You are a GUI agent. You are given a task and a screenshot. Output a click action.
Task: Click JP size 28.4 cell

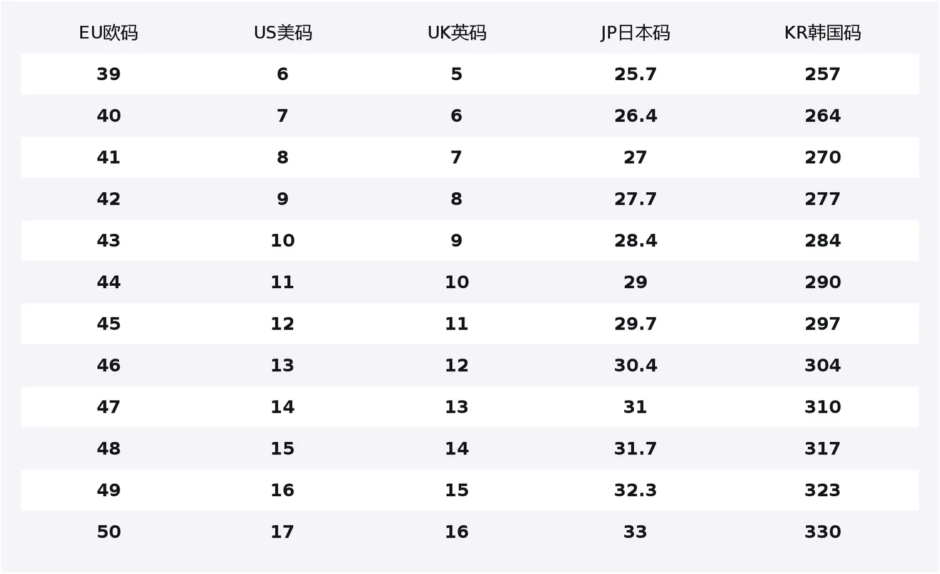(x=635, y=240)
